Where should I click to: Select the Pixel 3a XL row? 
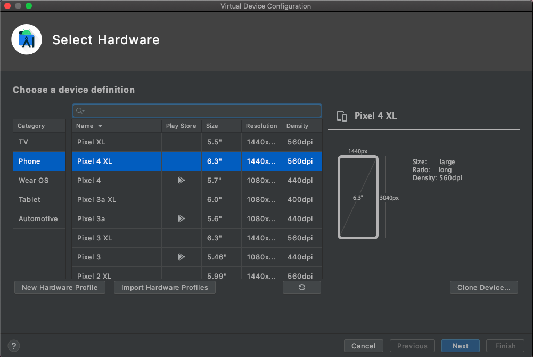117,199
